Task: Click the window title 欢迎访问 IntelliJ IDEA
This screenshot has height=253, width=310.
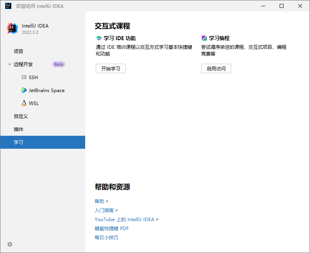Action: pyautogui.click(x=40, y=6)
